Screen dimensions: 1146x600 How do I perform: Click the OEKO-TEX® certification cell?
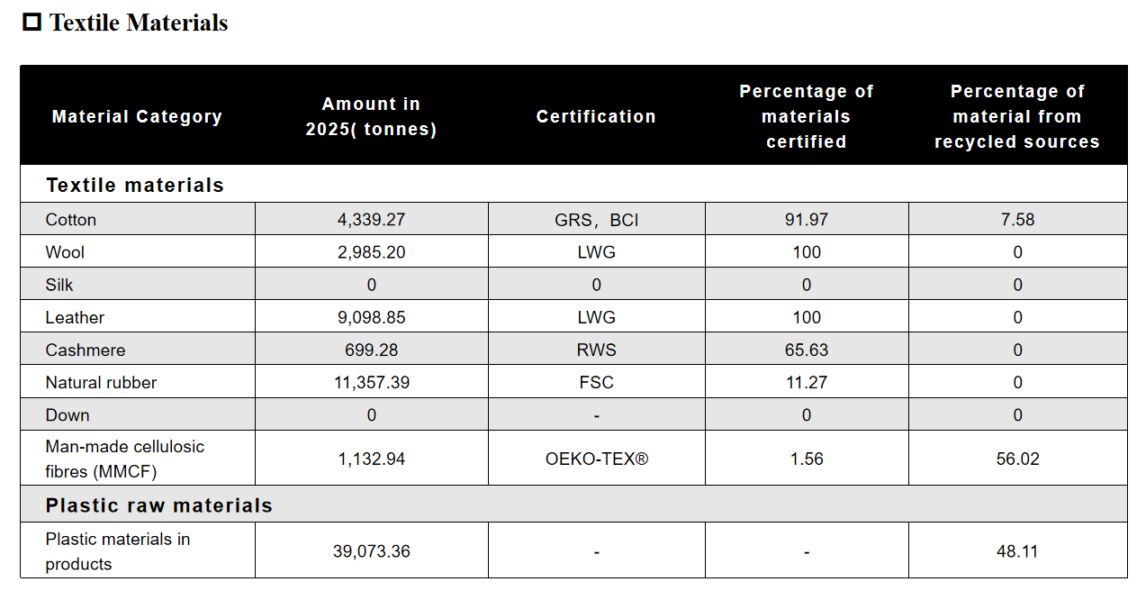pos(597,459)
